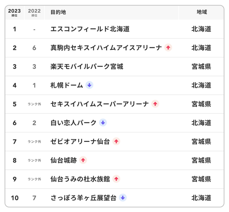The image size is (229, 212).
Task: Click the red up arrow beside 真駒内セキスイハイムアイスアリーナ
Action: (168, 48)
